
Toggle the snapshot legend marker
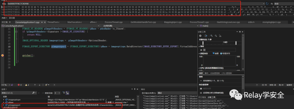[214, 53]
